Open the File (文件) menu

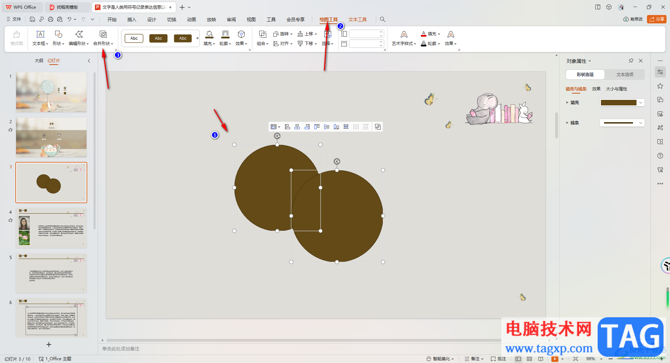click(x=14, y=19)
